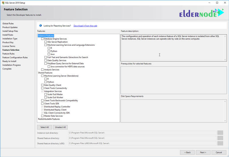Click Install Rules in sidebar
Screen dimensions: 229x157
(x=8, y=35)
